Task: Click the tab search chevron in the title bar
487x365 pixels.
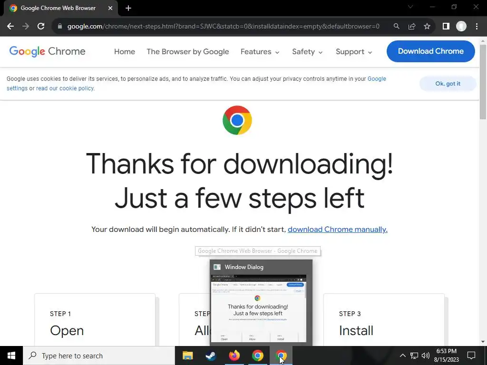Action: [x=410, y=7]
